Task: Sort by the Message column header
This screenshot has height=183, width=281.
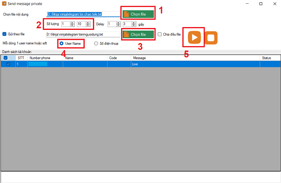Action: click(195, 58)
